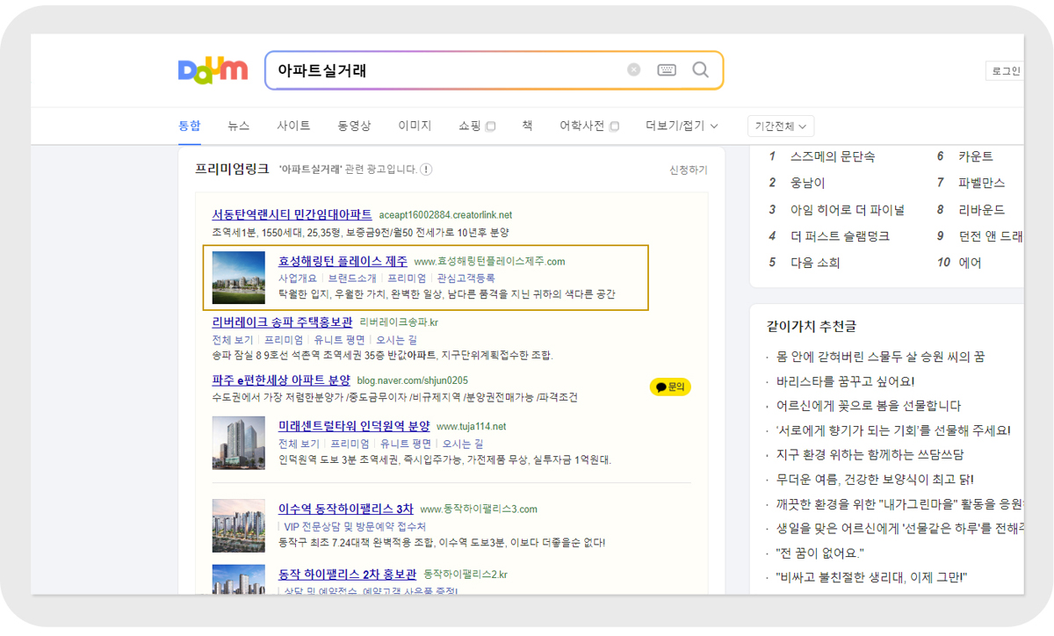
Task: Select ranking item 웅남이
Action: tap(808, 183)
